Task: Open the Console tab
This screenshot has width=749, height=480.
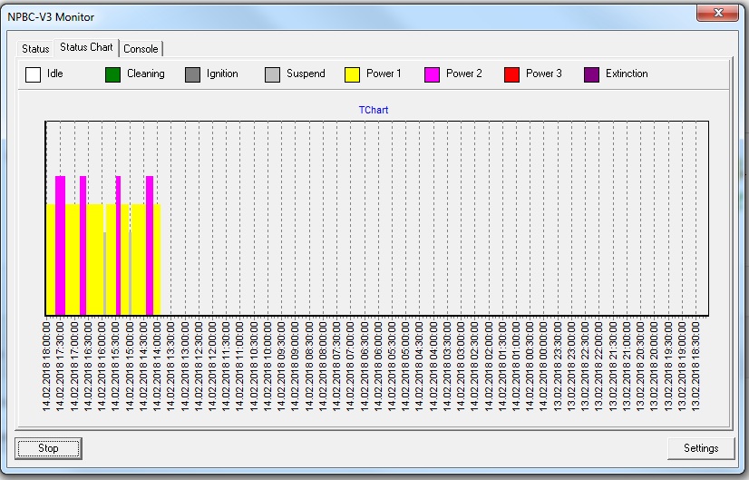Action: tap(141, 49)
